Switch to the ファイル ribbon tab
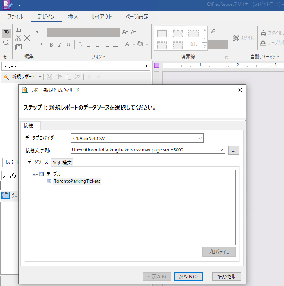Image resolution: width=284 pixels, height=286 pixels. tap(15, 17)
